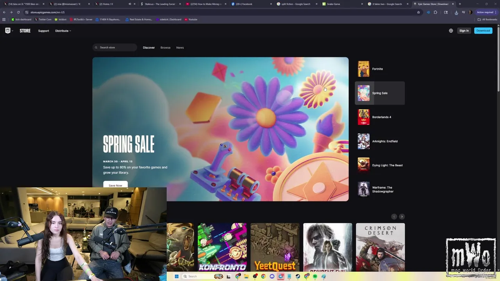This screenshot has width=500, height=281.
Task: Click the site info icon in address bar
Action: point(26,12)
